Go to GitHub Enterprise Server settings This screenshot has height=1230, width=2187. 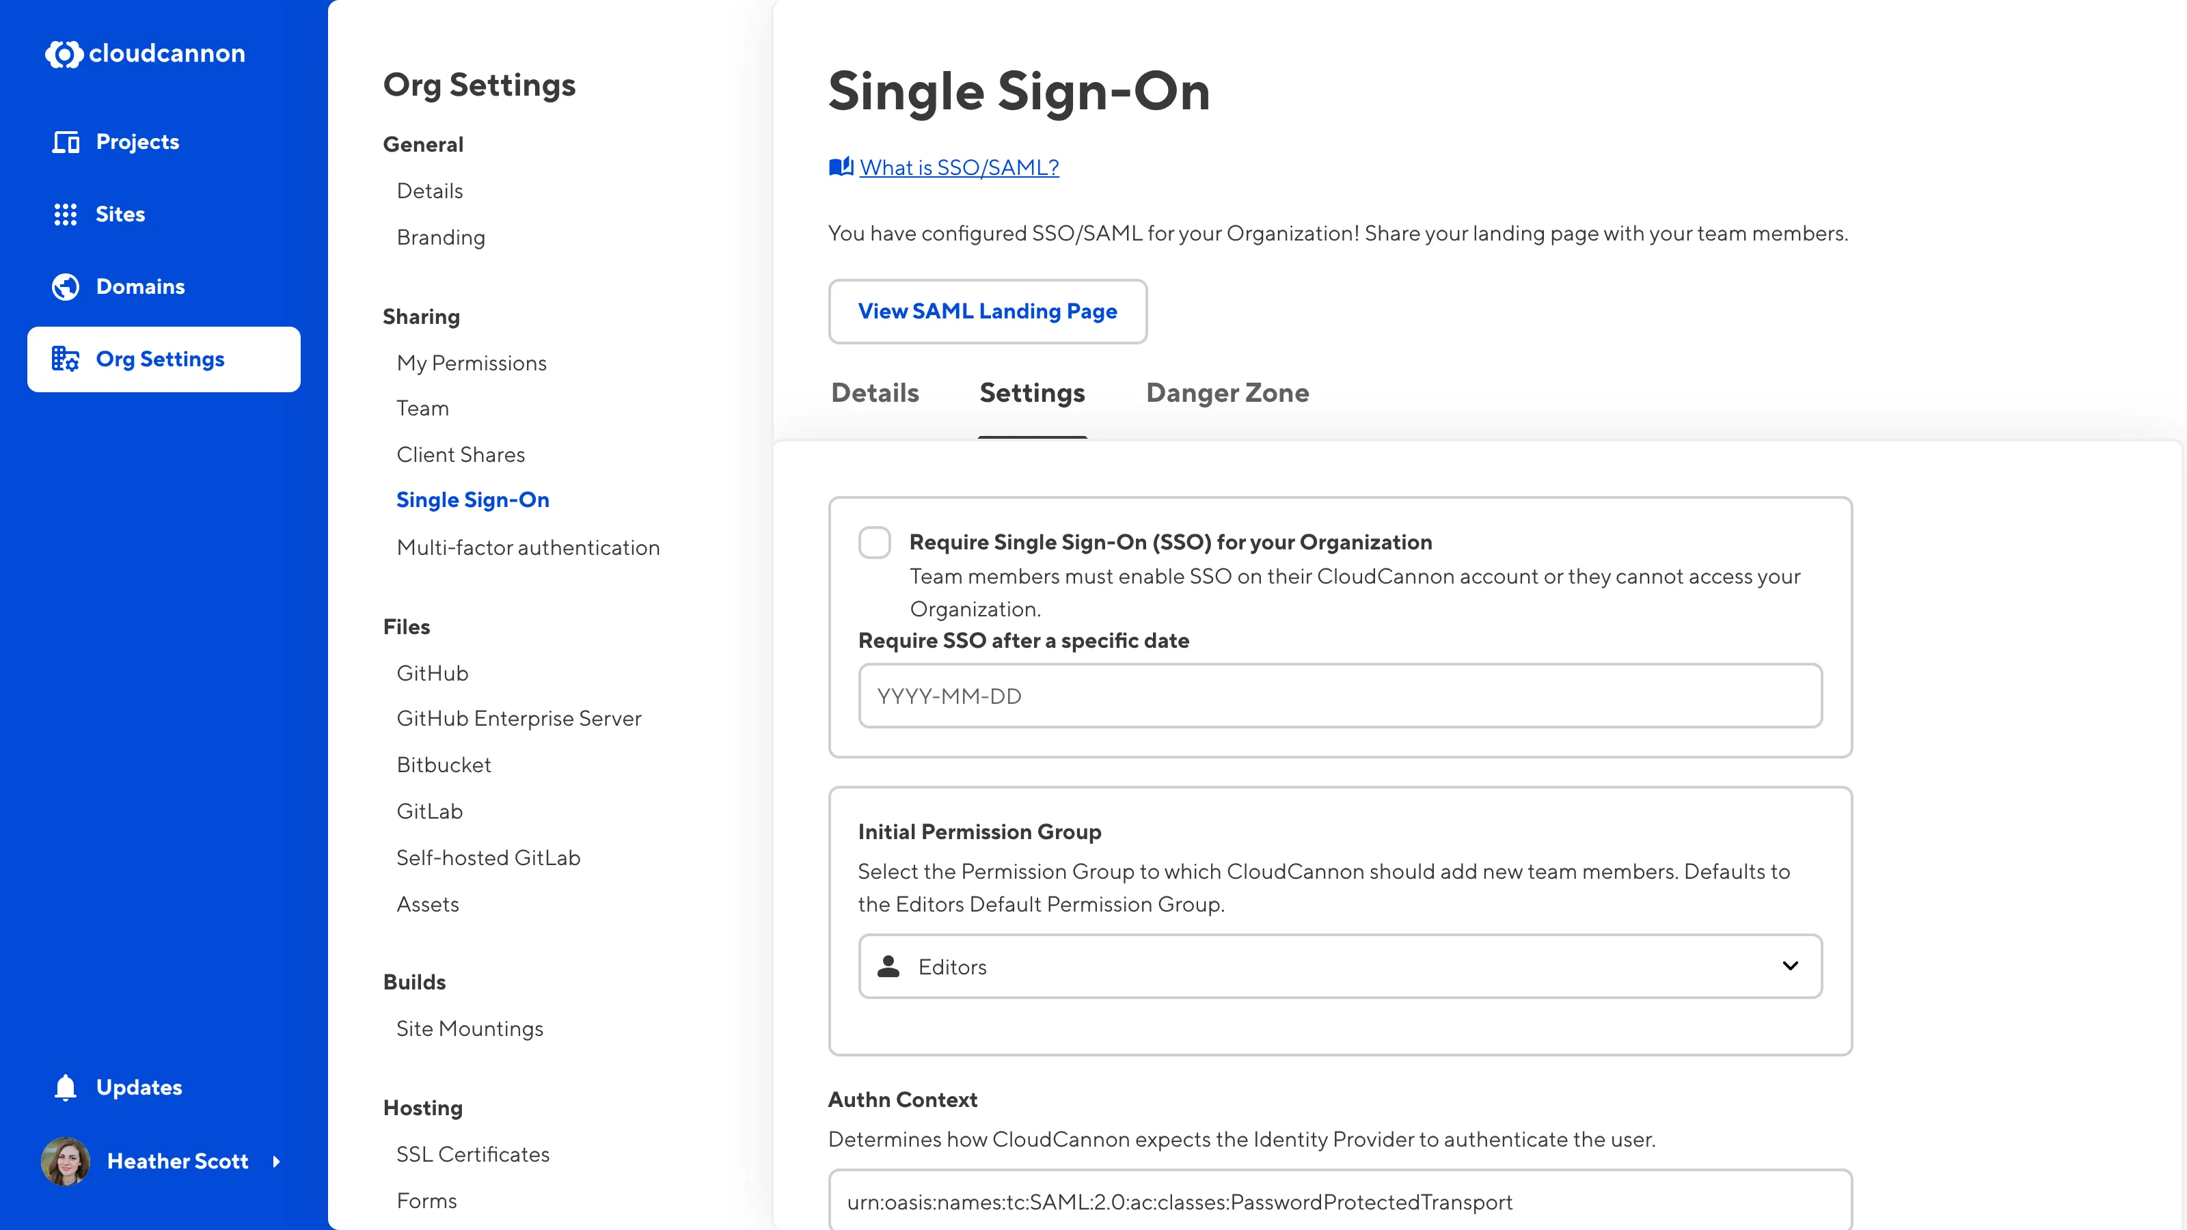pos(518,718)
